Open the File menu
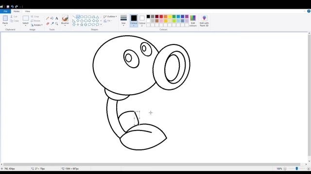This screenshot has width=311, height=174. click(x=5, y=12)
